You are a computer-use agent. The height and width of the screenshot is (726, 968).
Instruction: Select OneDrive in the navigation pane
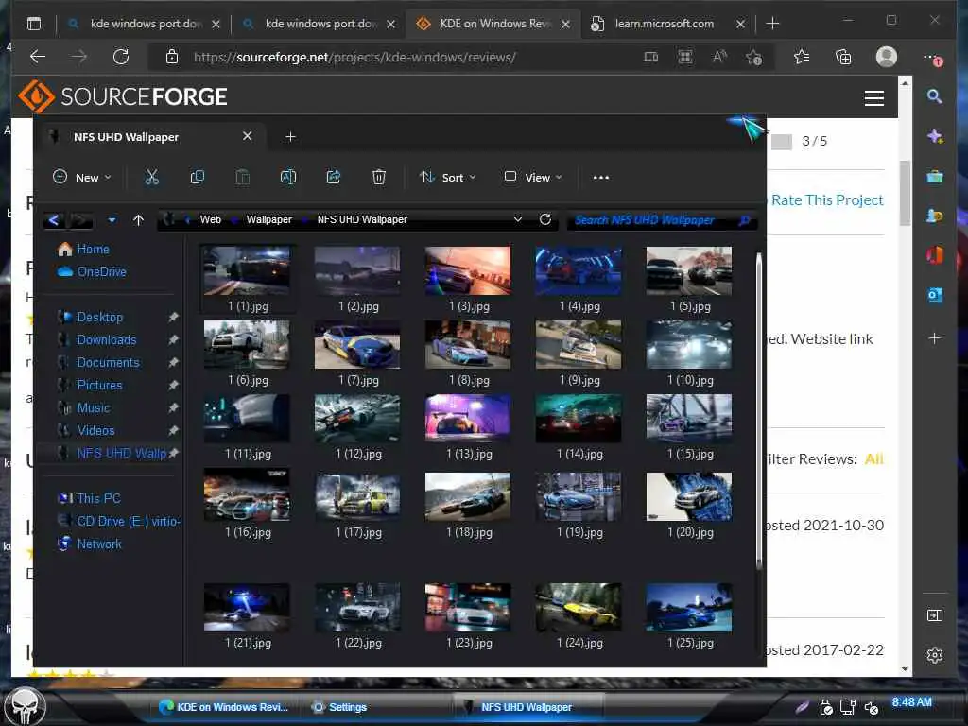[x=92, y=271]
